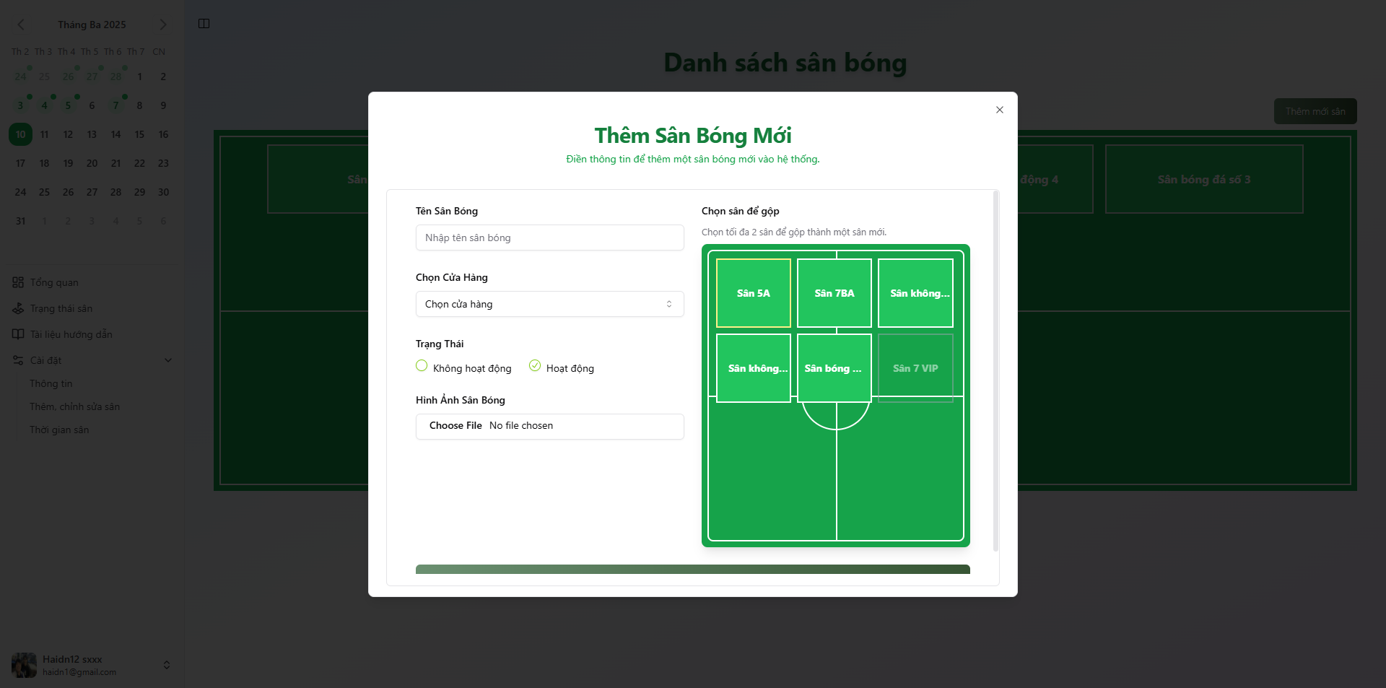Click the Tài liệu hướng dẫn book icon
This screenshot has height=688, width=1386.
coord(18,334)
